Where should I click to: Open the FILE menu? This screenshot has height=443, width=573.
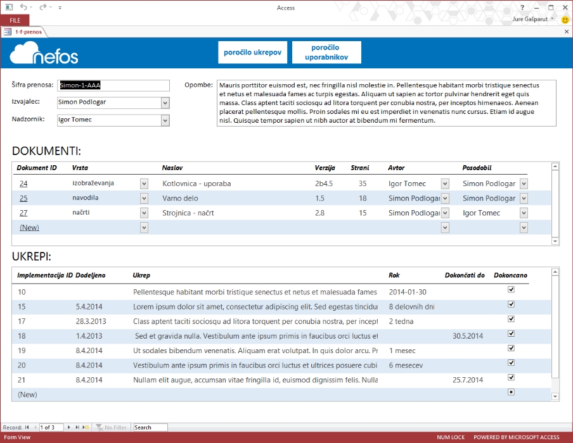15,20
